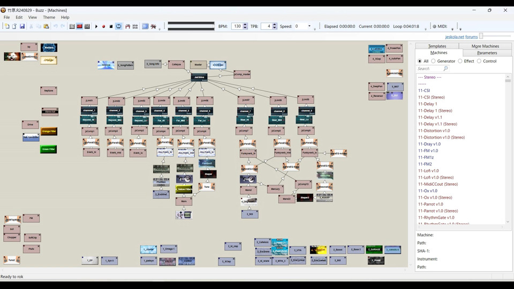This screenshot has width=514, height=289.
Task: Click the master volume meter bar
Action: 191,26
